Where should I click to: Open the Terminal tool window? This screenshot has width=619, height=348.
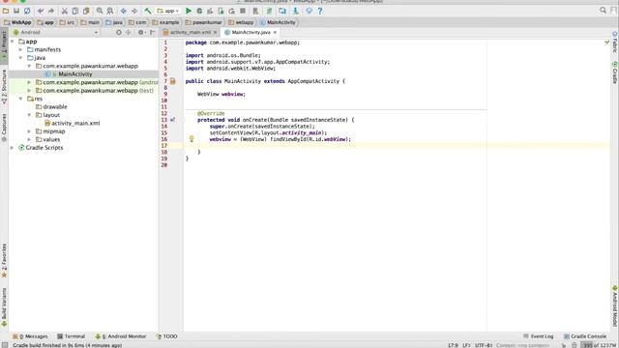71,336
